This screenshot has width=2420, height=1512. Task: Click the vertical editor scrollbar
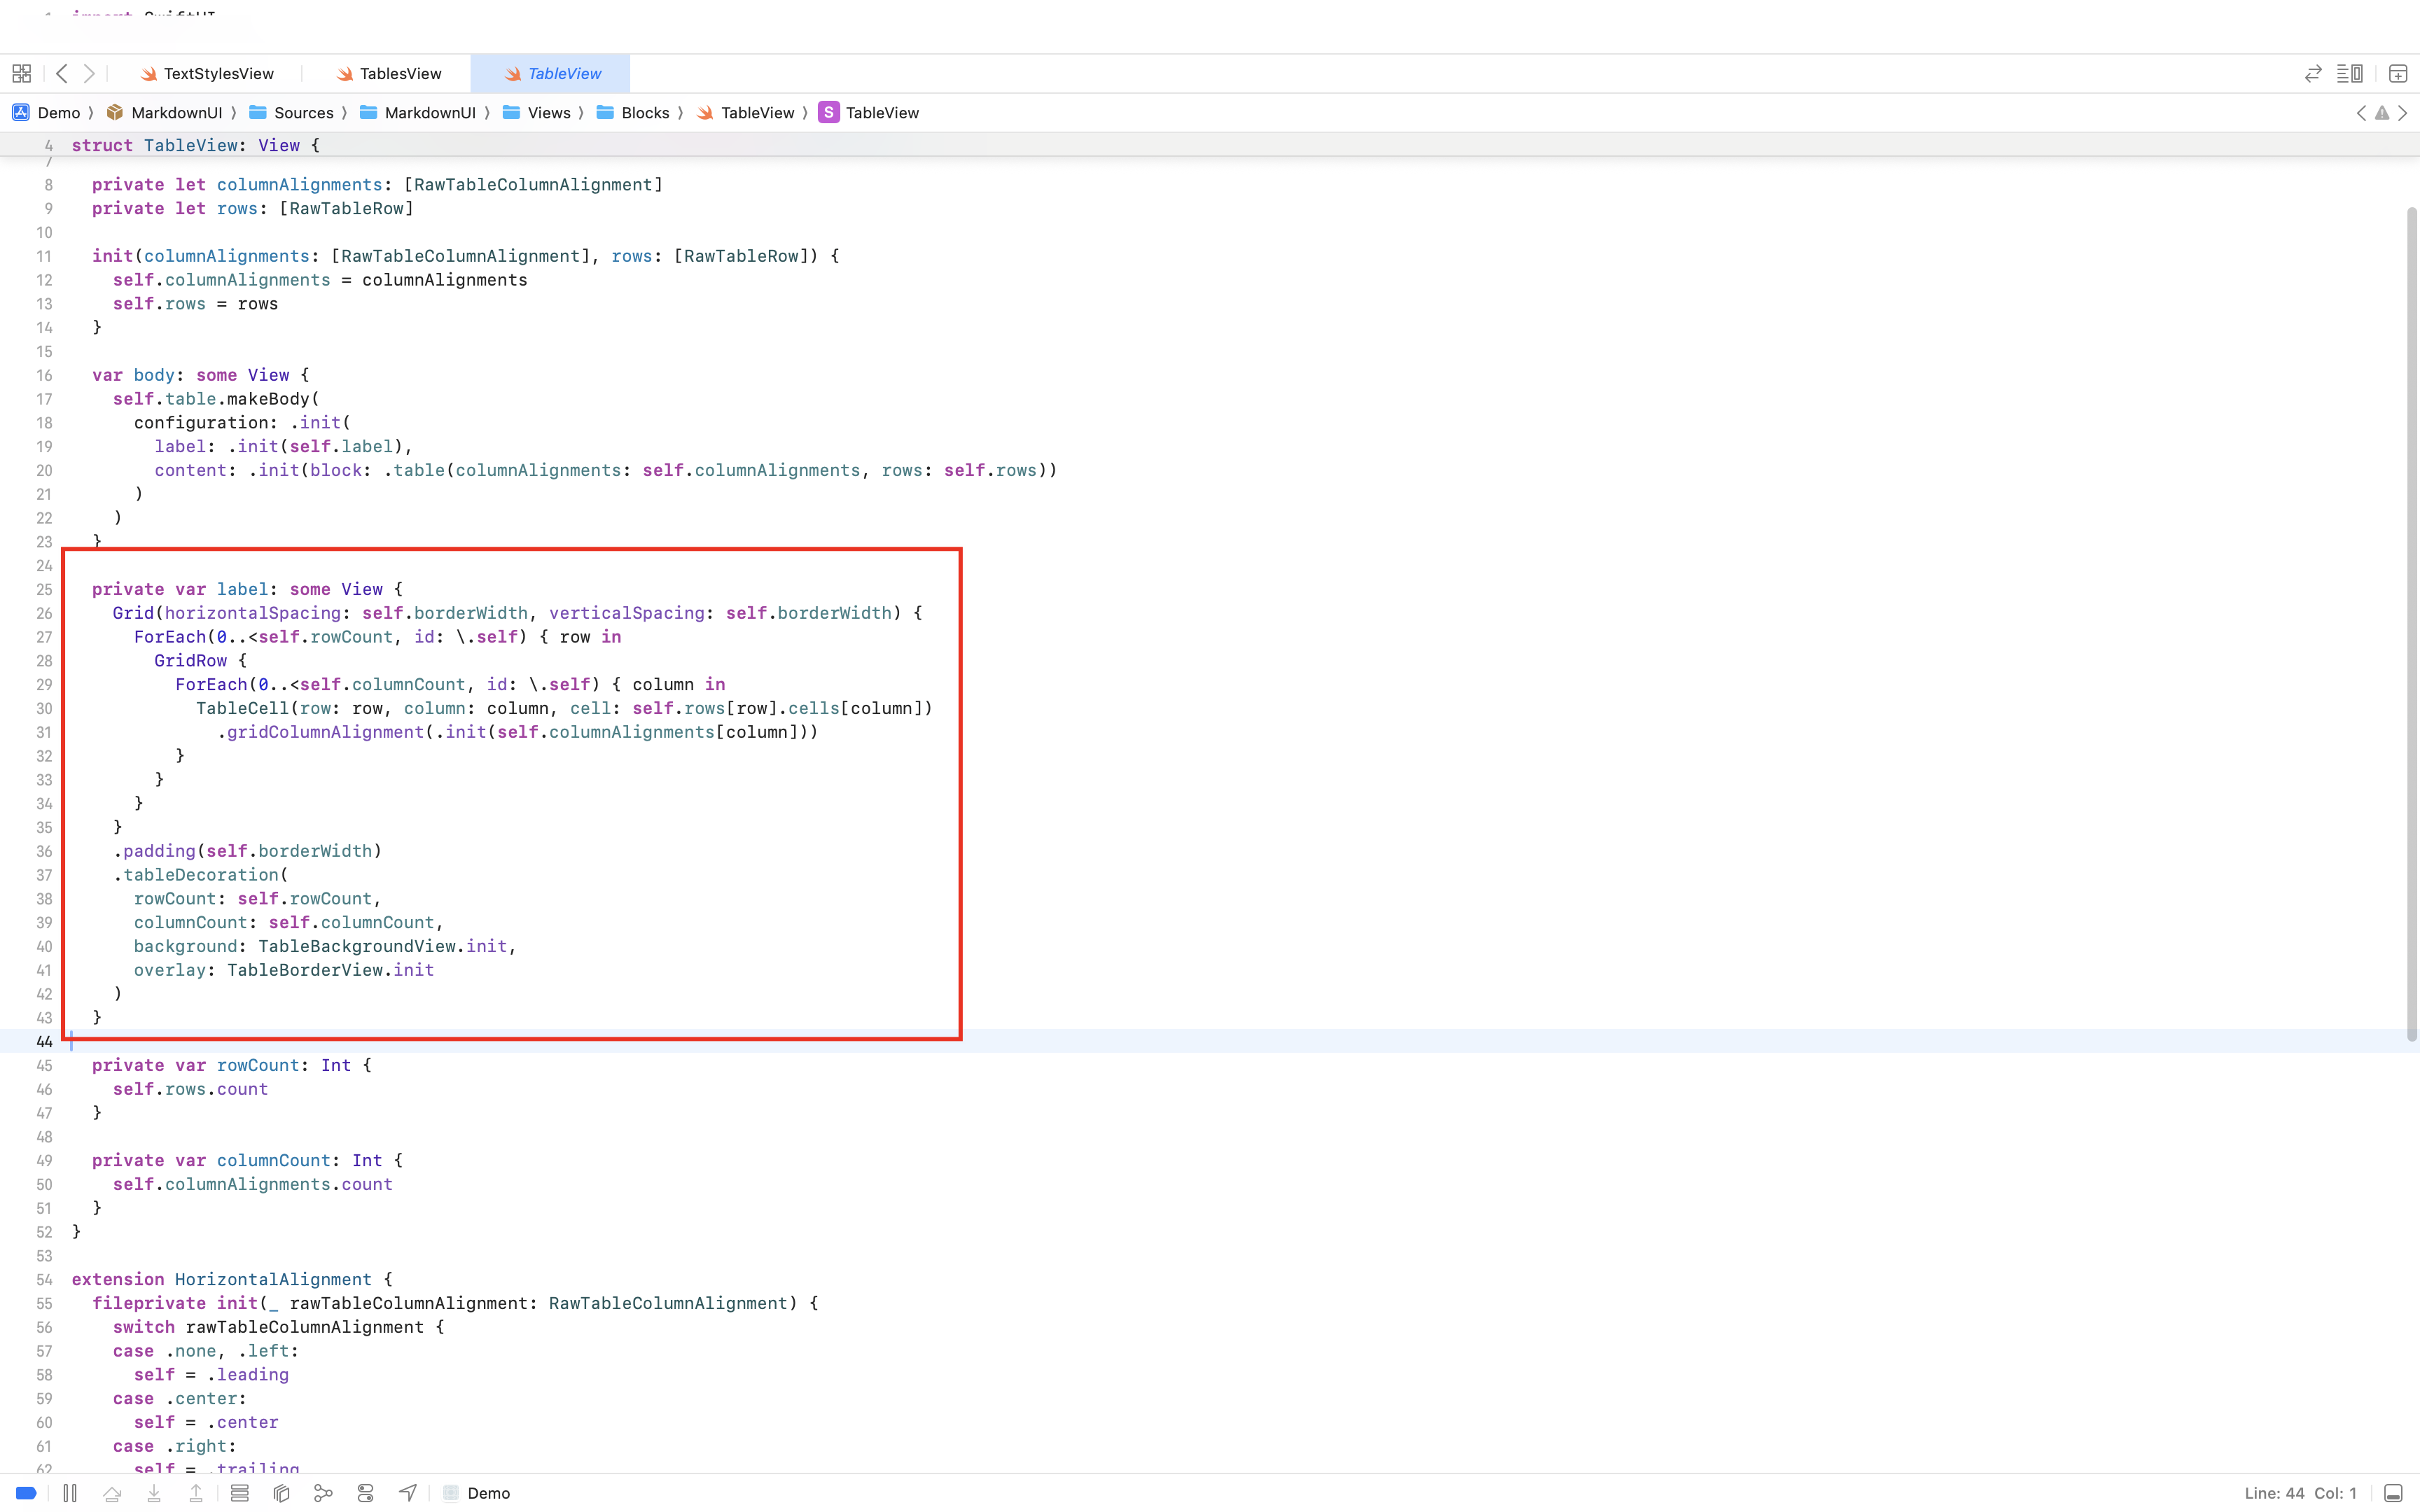(x=2411, y=620)
